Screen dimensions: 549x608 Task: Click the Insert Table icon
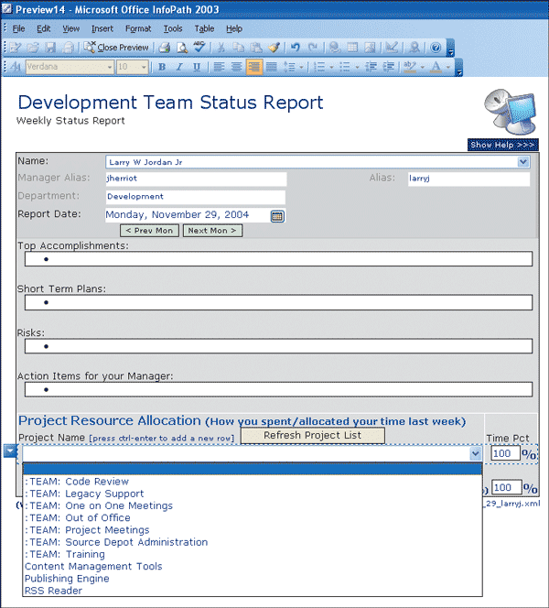pyautogui.click(x=352, y=48)
